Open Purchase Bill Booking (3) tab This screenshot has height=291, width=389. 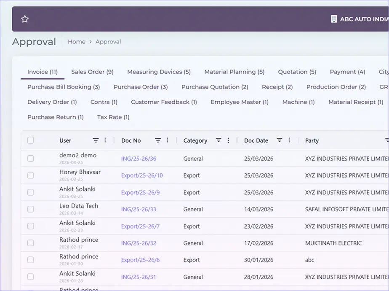click(x=64, y=87)
